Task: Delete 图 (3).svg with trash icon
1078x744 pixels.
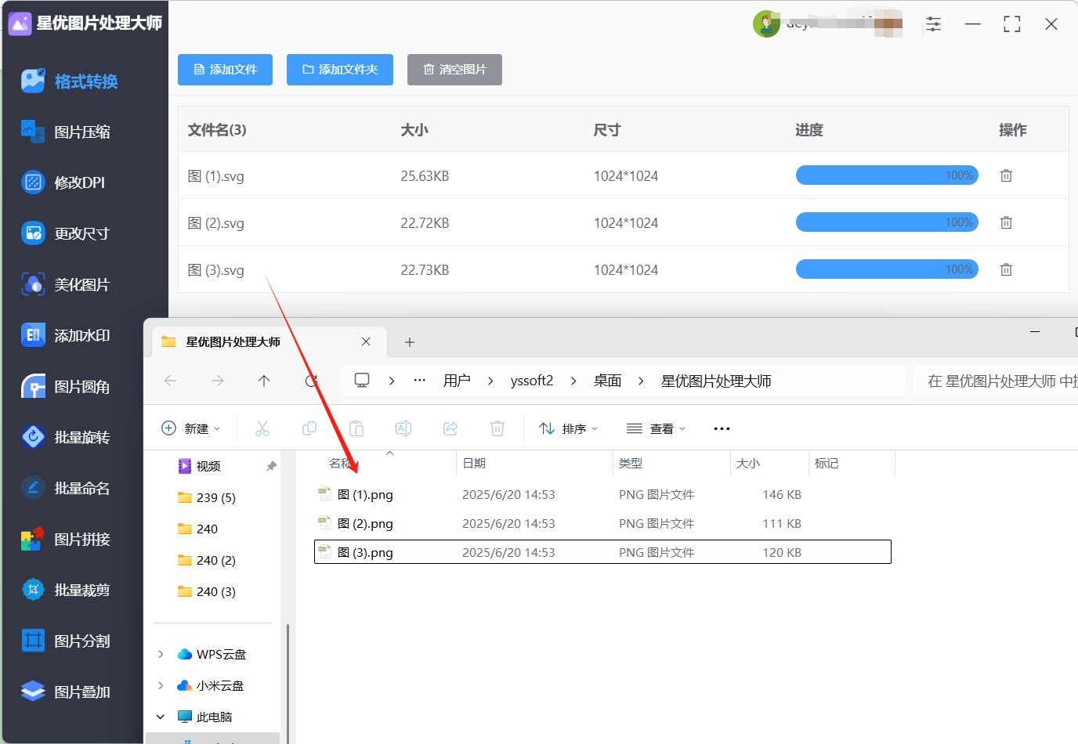Action: click(1006, 269)
